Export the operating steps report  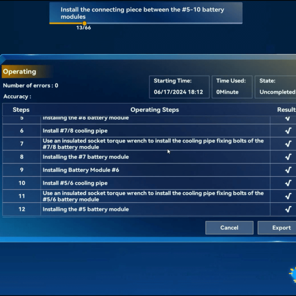[281, 227]
